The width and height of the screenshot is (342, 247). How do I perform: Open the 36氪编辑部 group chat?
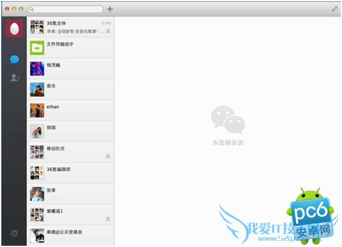tap(71, 173)
